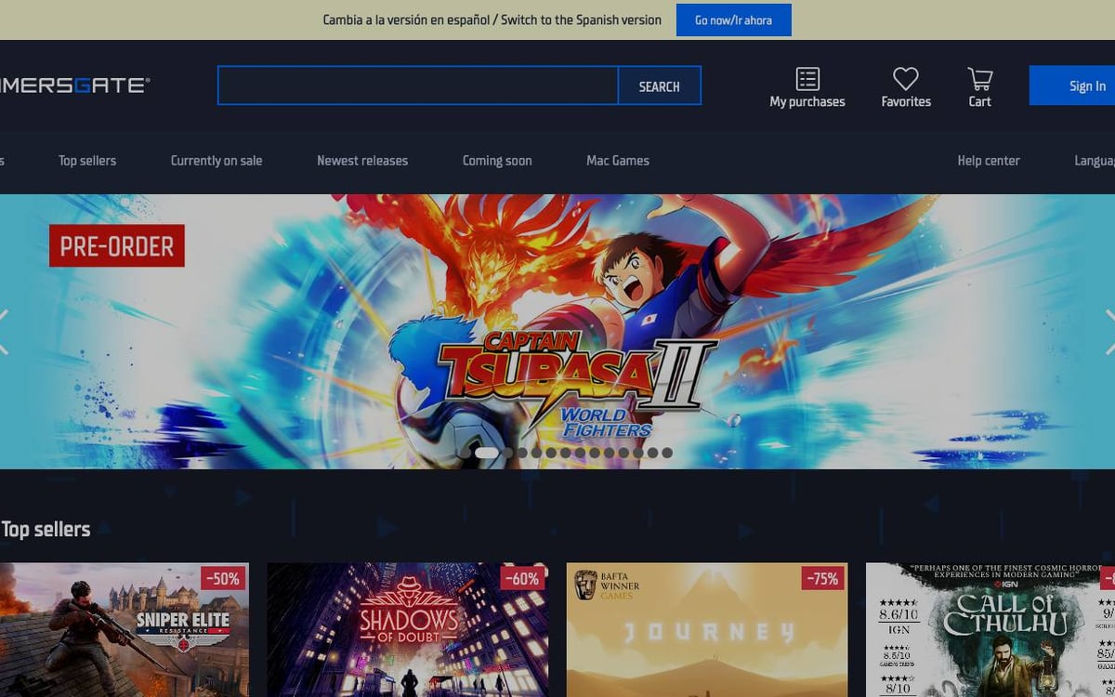Viewport: 1115px width, 697px height.
Task: Show next carousel slide with right arrow
Action: point(1110,332)
